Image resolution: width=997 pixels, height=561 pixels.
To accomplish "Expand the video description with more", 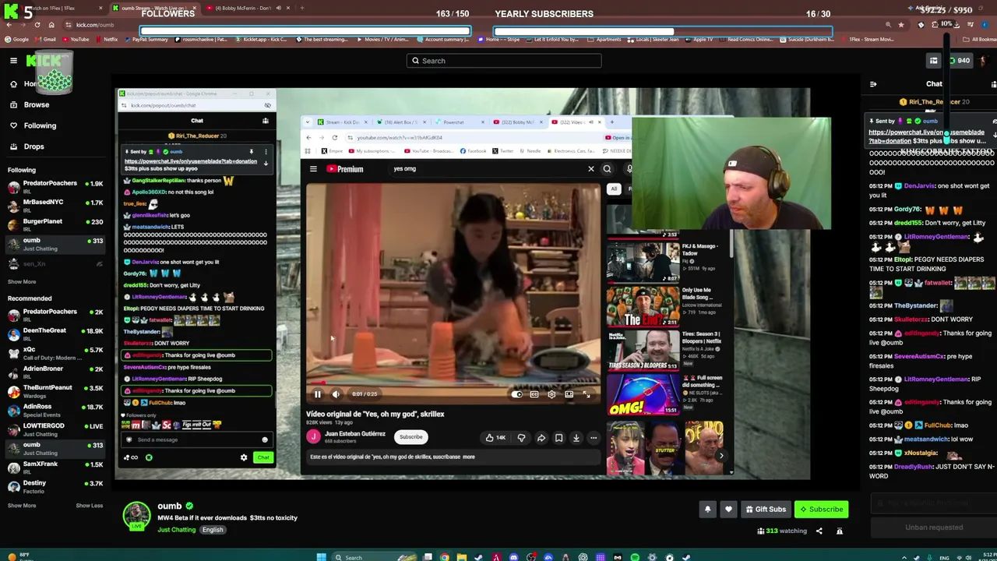I will point(469,457).
